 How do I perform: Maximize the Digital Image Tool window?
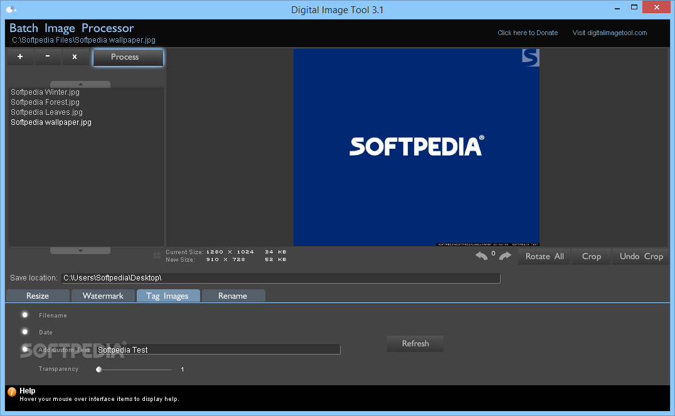[x=634, y=8]
